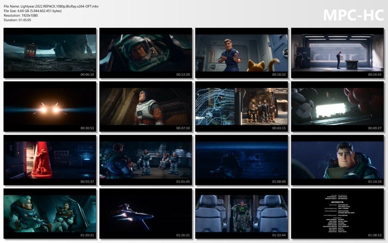Select the thumbnail at 00:12:20
388x243 pixels.
(x=145, y=53)
